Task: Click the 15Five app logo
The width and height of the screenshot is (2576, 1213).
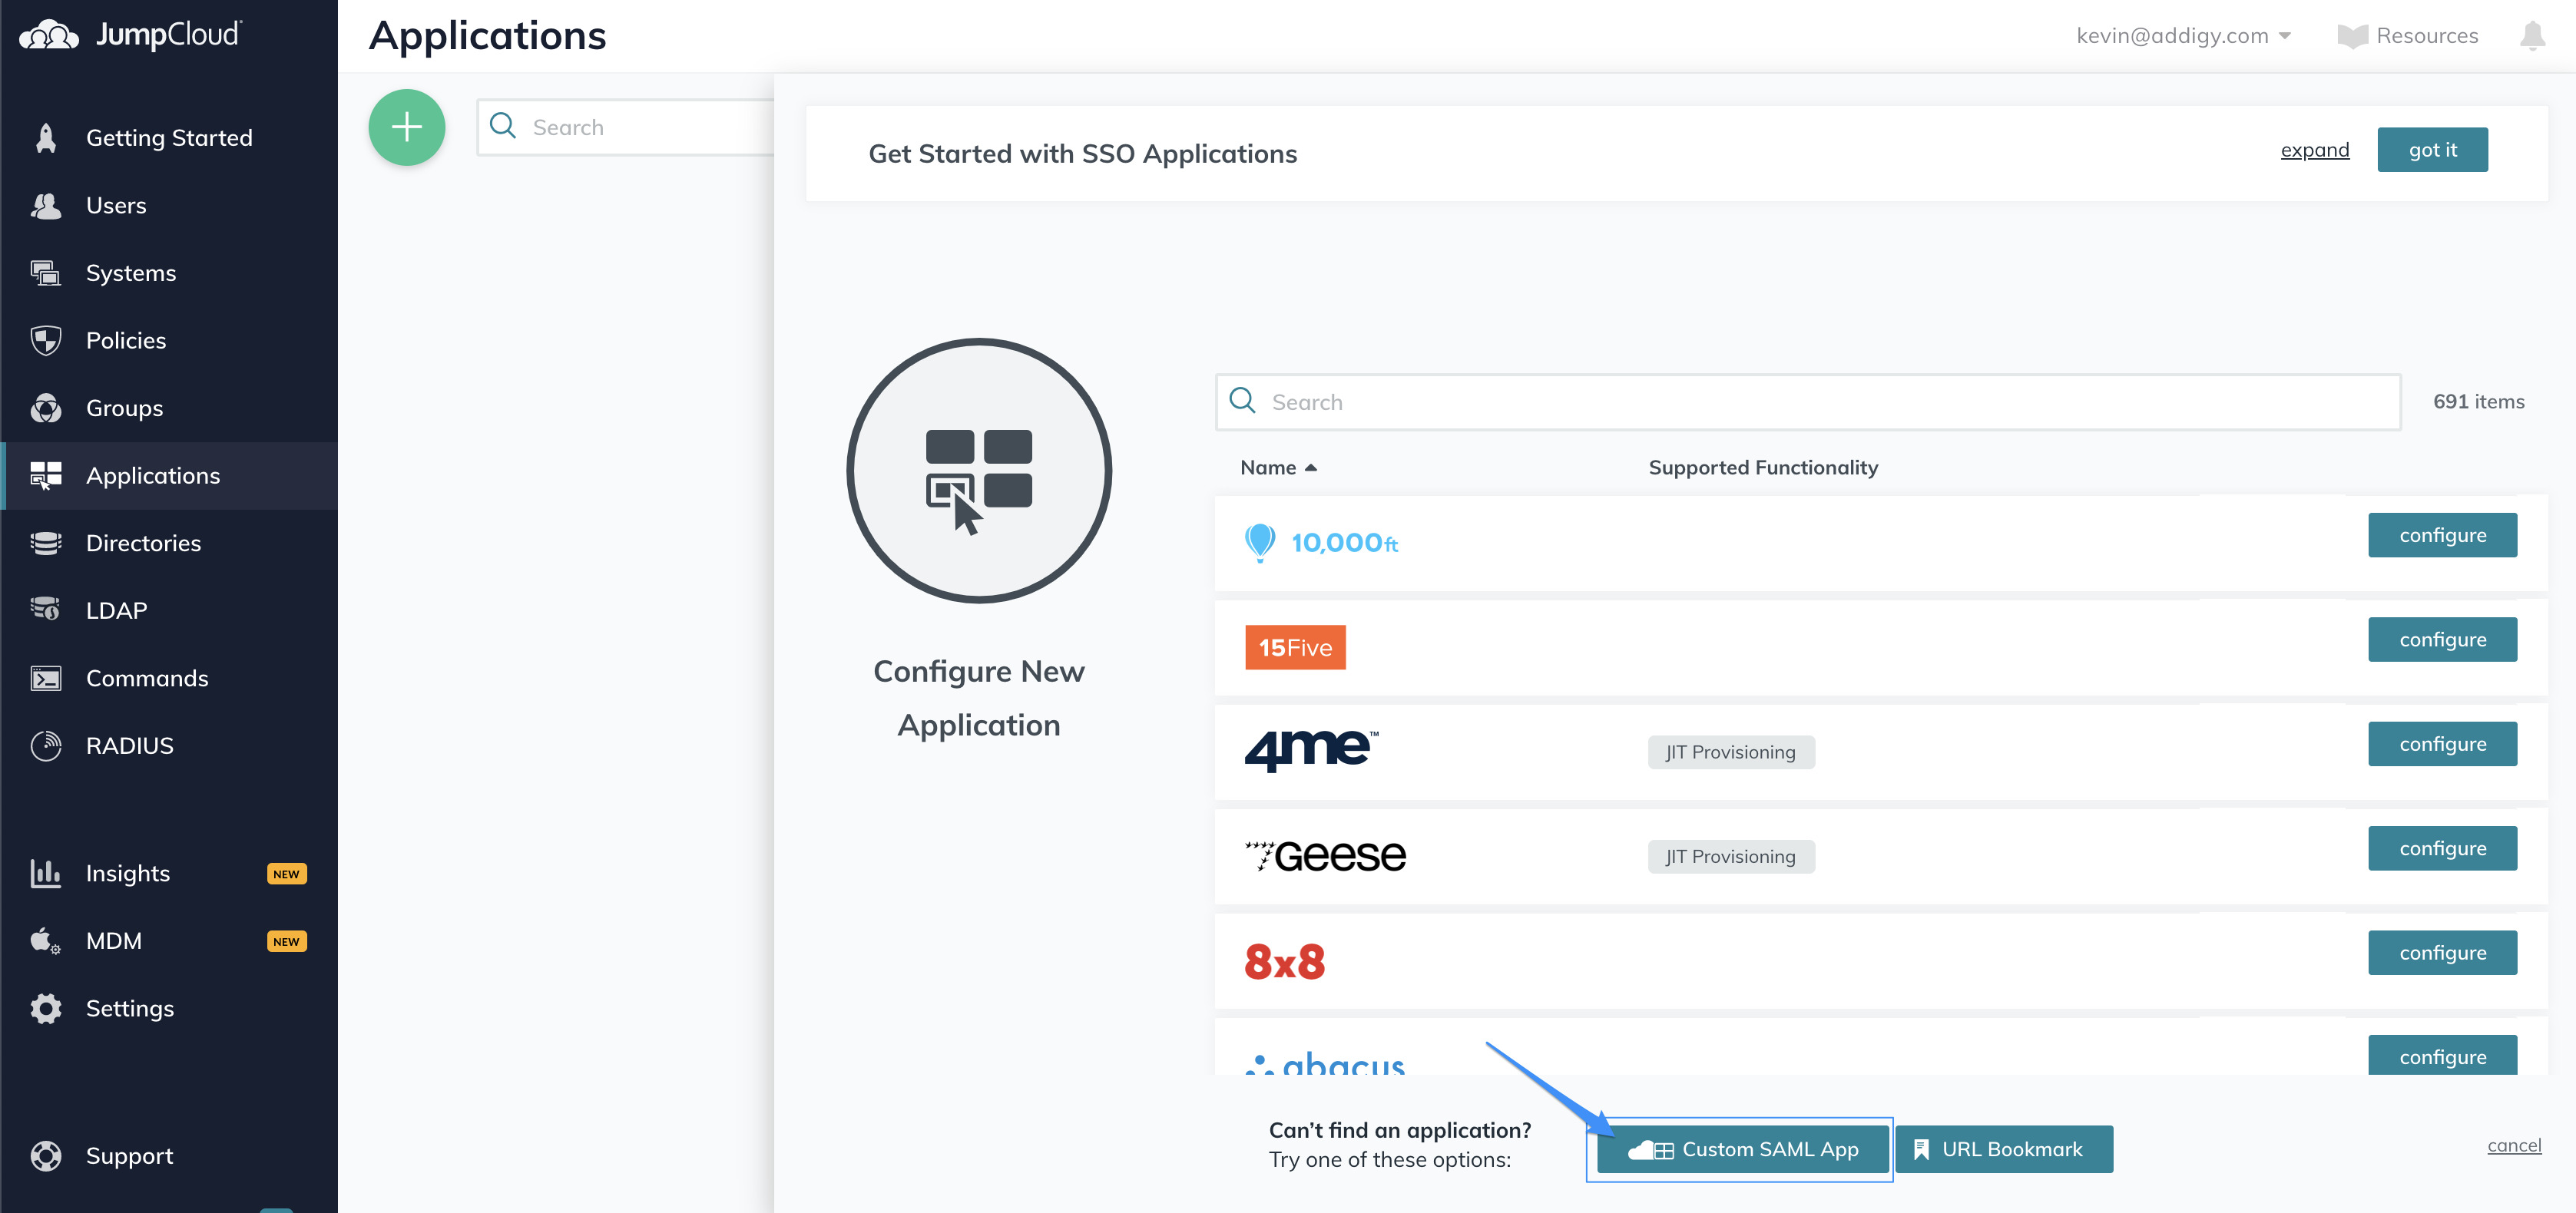Action: [1295, 647]
